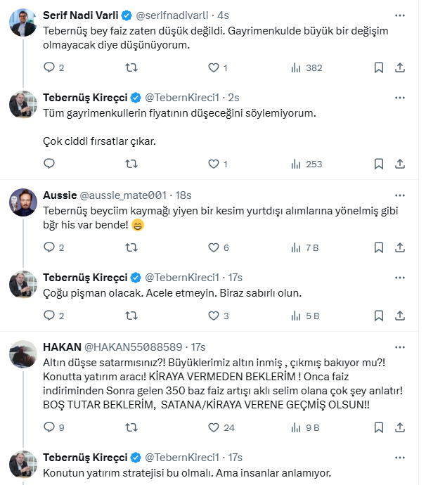Viewport: 426px width, 485px height.
Task: Like the Aussie tweet with 6 likes
Action: 214,247
